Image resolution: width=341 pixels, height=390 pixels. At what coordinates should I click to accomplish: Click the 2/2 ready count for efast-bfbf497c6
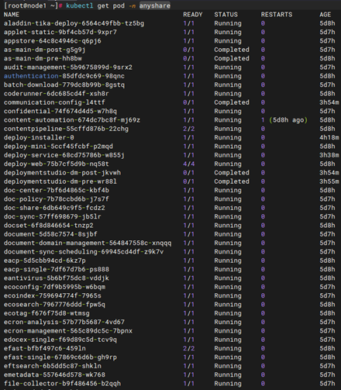pyautogui.click(x=189, y=348)
